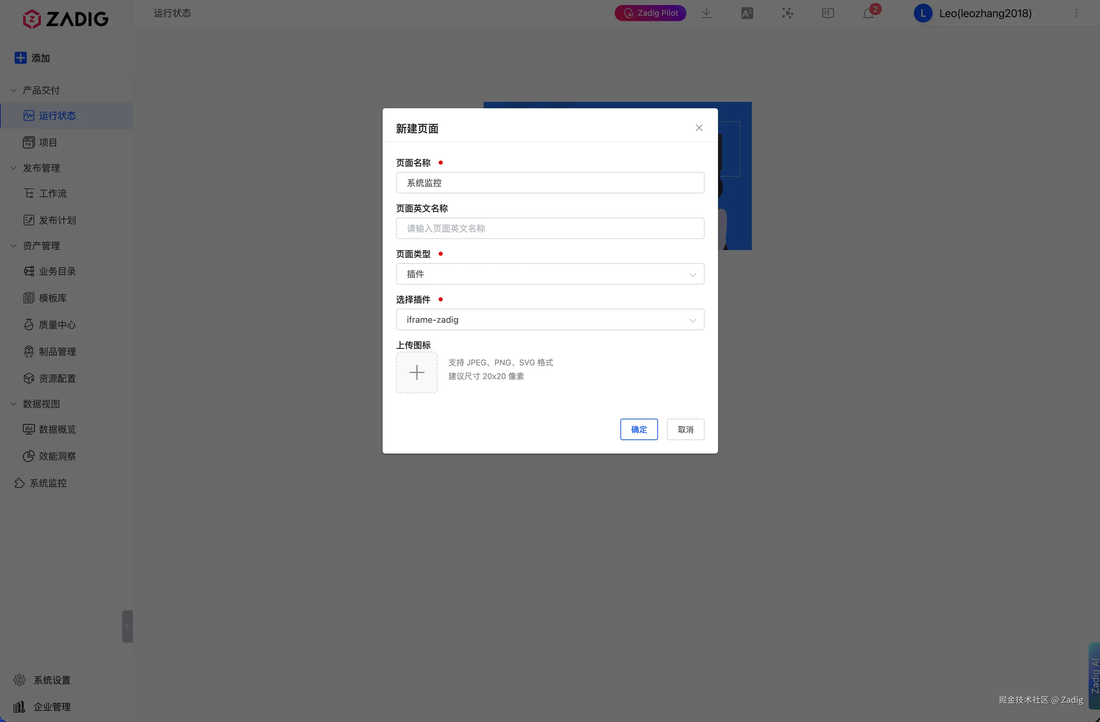
Task: Go to 数据概览 in sidebar
Action: click(x=57, y=429)
